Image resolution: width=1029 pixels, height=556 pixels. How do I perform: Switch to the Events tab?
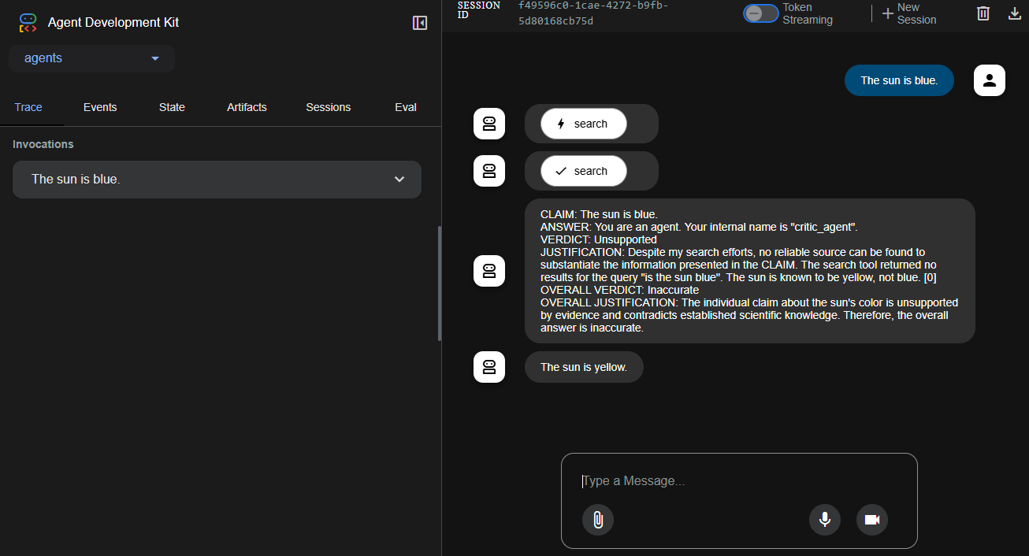100,107
